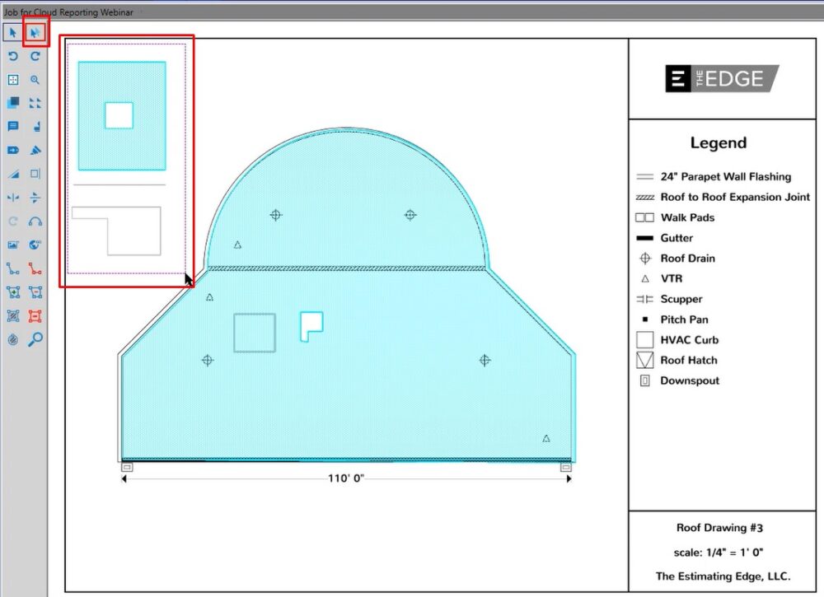The width and height of the screenshot is (824, 597).
Task: Select the arc drawing tool icon
Action: click(35, 222)
